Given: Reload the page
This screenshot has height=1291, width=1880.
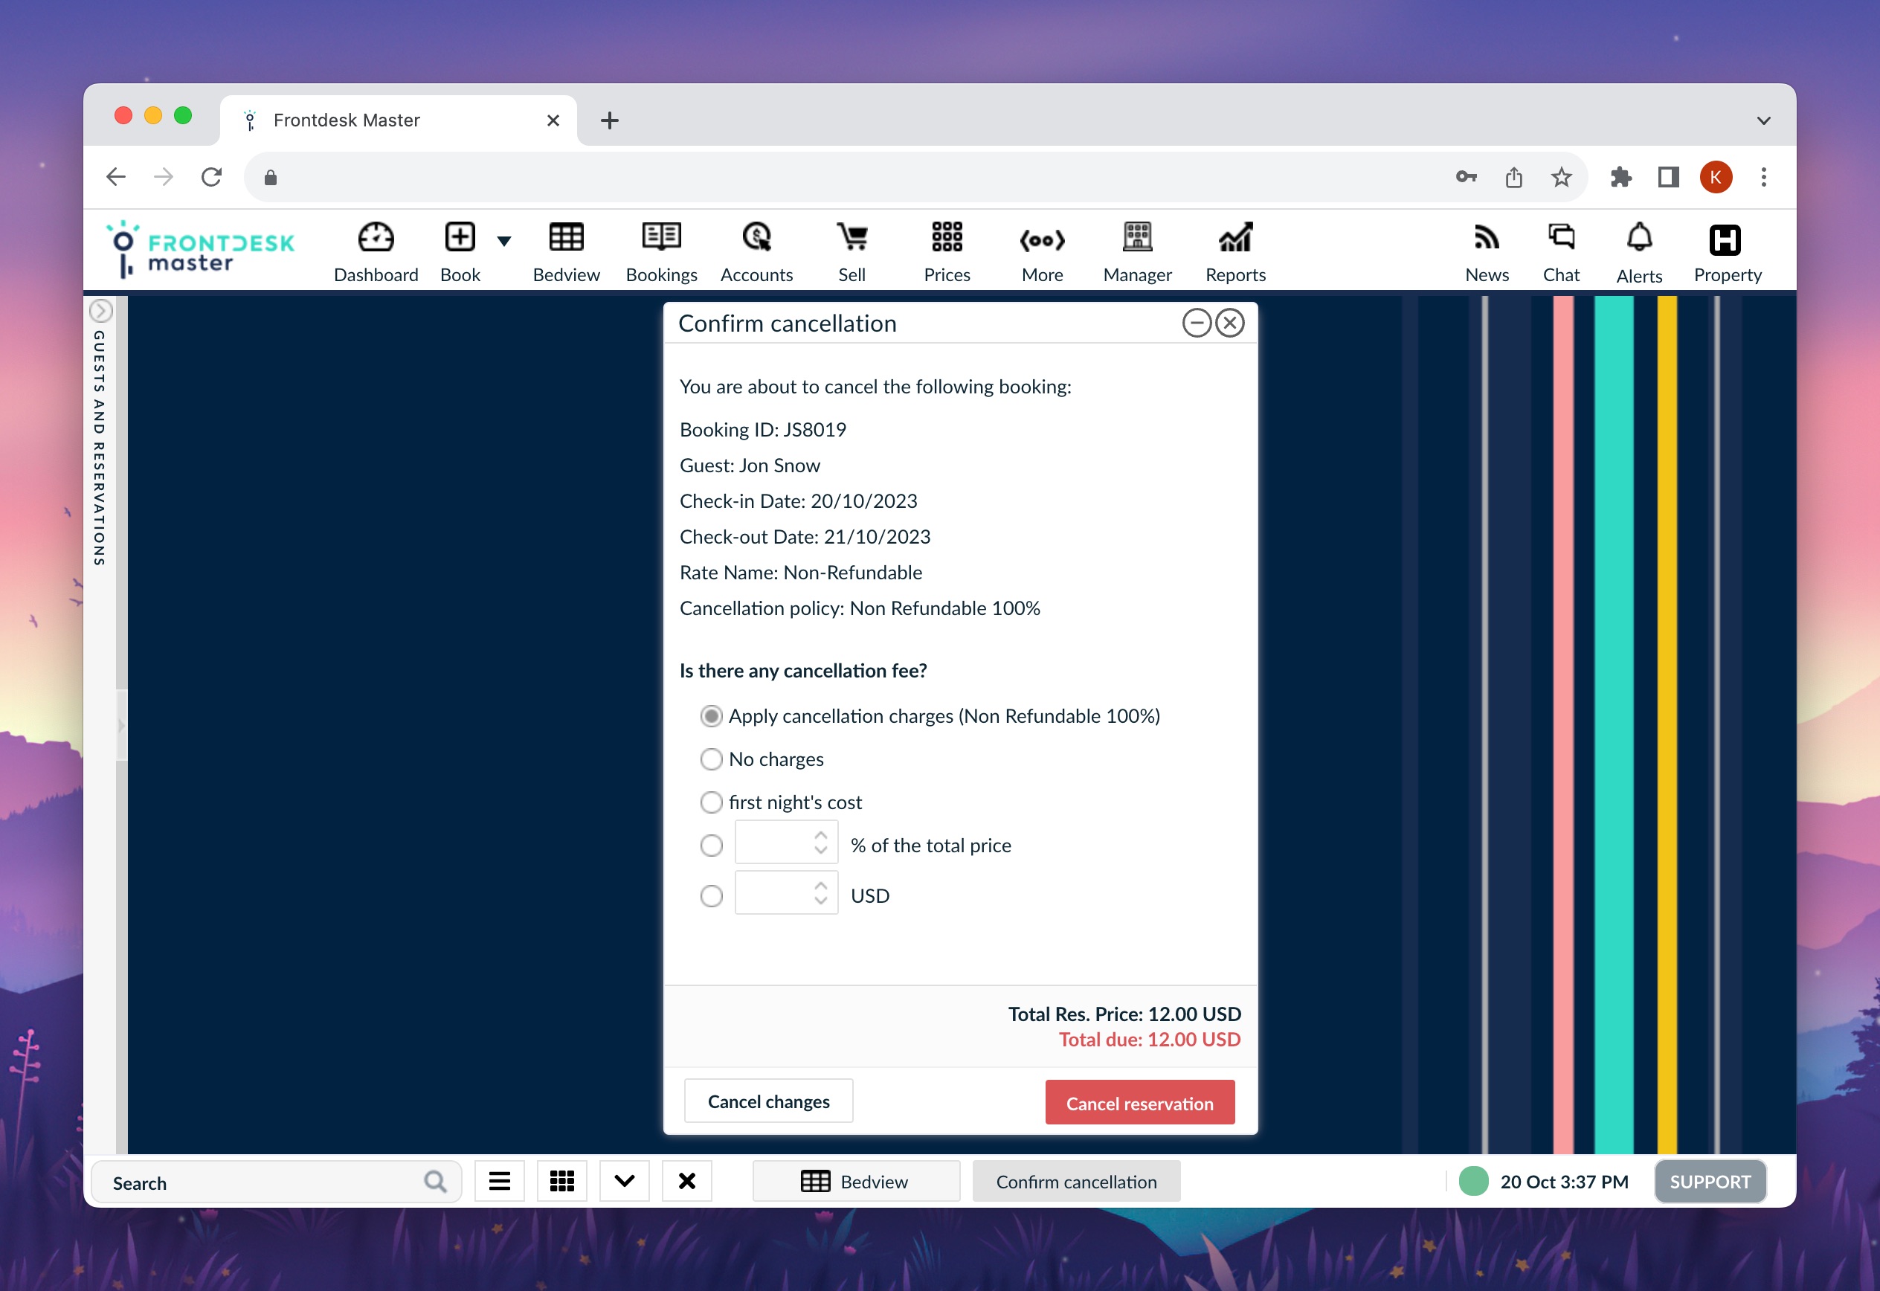Looking at the screenshot, I should tap(211, 177).
